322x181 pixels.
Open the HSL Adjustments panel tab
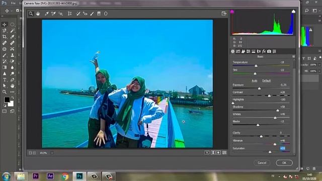pos(248,51)
